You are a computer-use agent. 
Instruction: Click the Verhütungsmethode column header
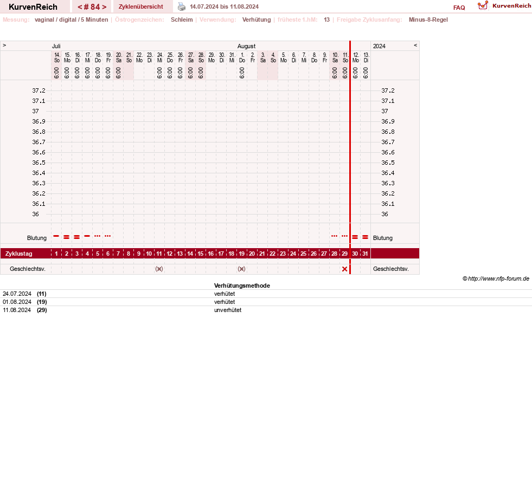pyautogui.click(x=242, y=286)
